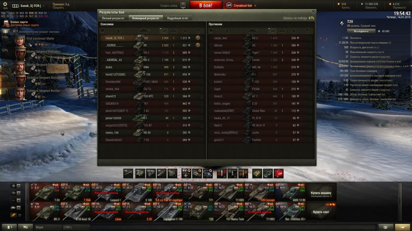Click the ББ armor-piercing shell slot
Viewport: 412px width, 231px height.
pos(221,173)
